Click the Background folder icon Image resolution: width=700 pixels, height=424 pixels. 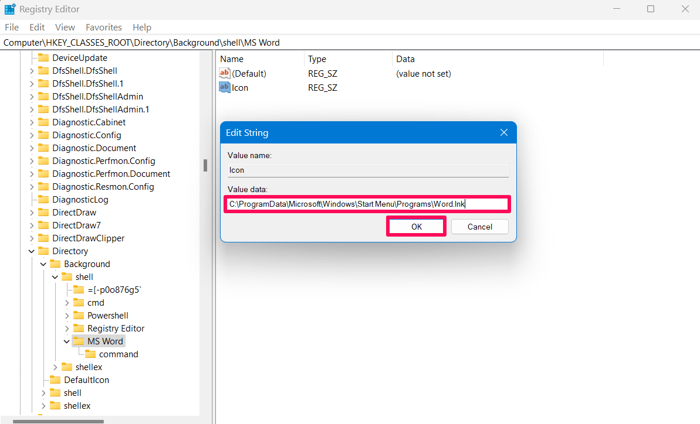pos(55,264)
